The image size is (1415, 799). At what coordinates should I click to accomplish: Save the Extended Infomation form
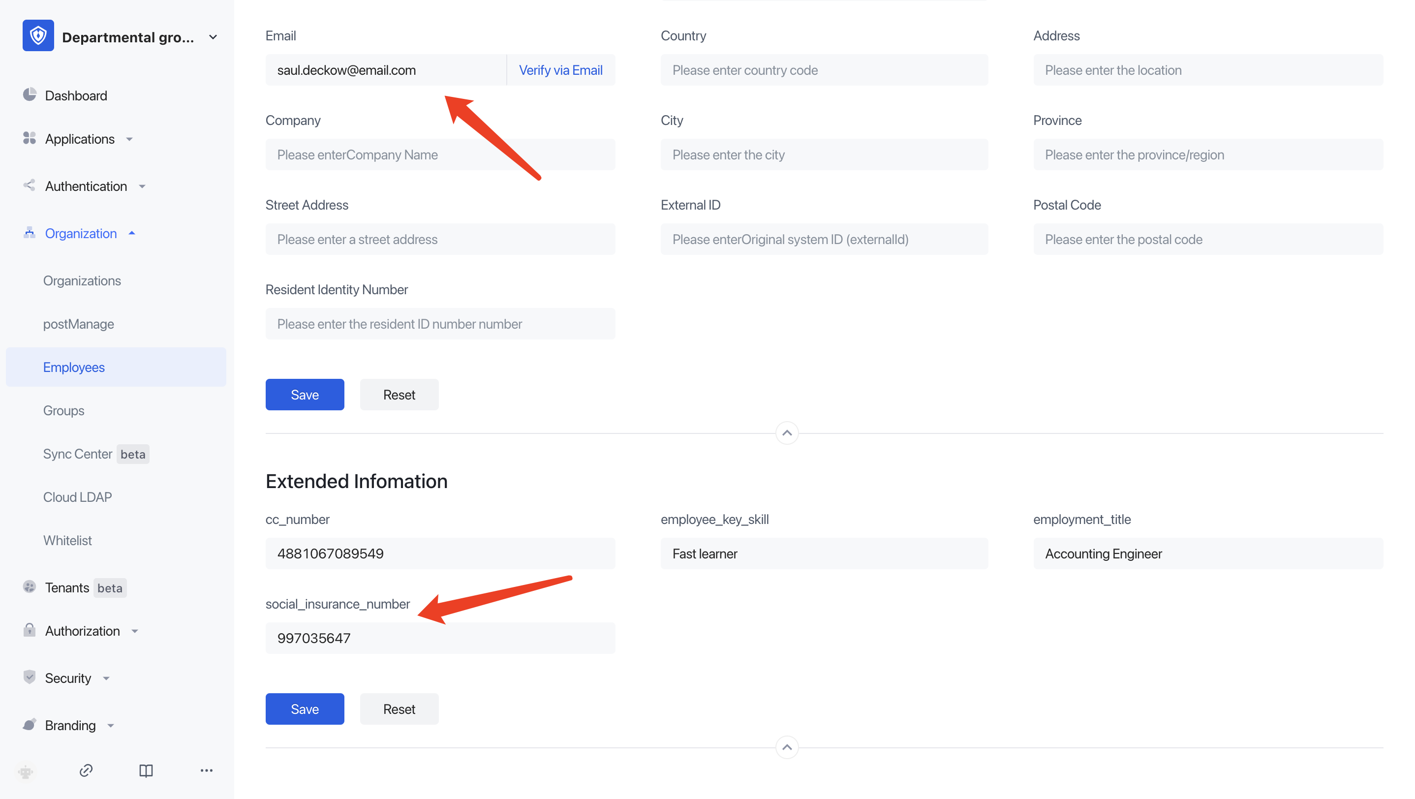pos(305,708)
